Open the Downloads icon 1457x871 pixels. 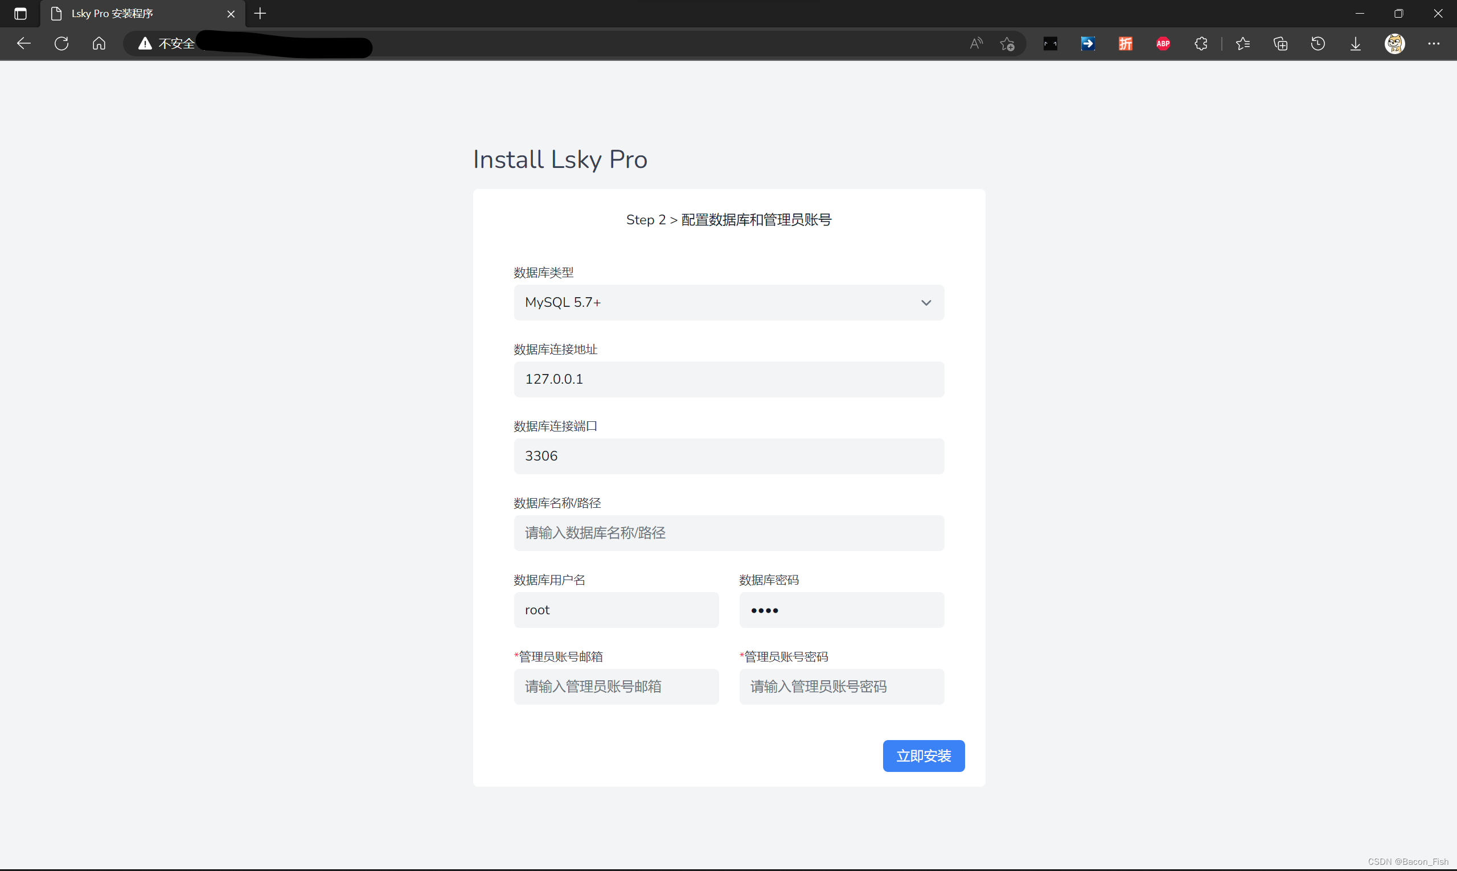[1356, 43]
